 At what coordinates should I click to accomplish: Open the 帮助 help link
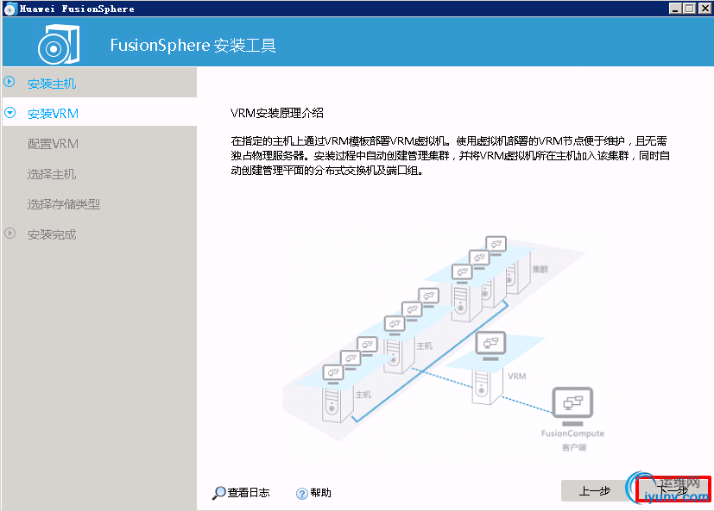pos(320,492)
